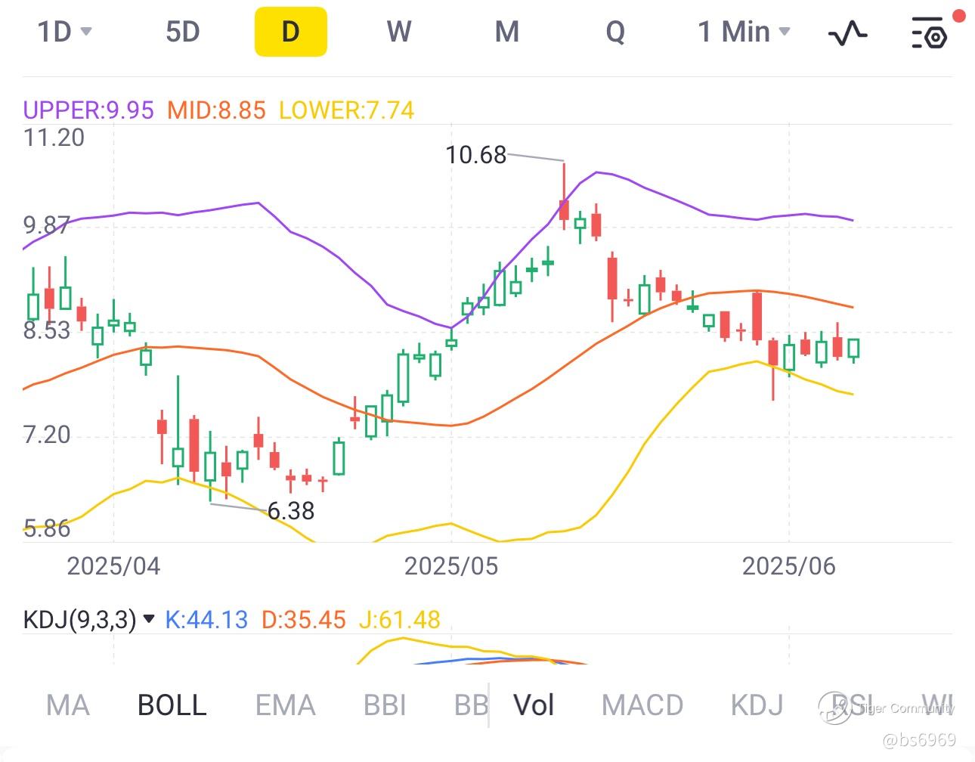Select the Vol sub-indicator
This screenshot has width=975, height=762.
click(534, 705)
